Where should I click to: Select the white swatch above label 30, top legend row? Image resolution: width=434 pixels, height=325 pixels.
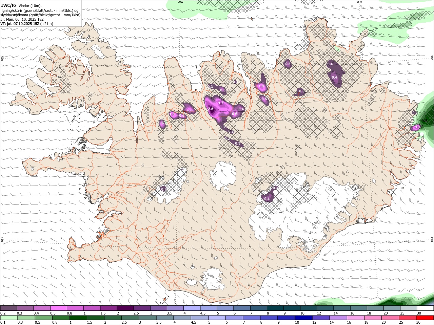(x=426, y=308)
